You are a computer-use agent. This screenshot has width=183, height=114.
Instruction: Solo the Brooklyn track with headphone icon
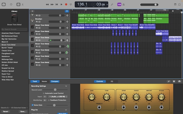pos(40,22)
